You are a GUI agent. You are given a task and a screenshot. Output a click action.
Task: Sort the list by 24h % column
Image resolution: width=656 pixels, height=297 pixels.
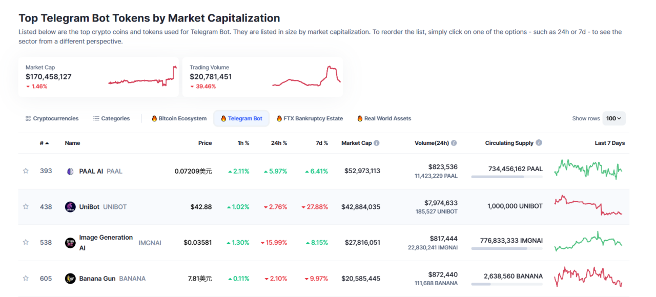pos(279,143)
